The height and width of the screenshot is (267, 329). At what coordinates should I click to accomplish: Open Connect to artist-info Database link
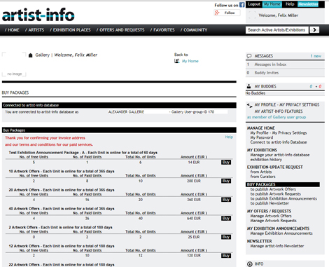pyautogui.click(x=279, y=142)
